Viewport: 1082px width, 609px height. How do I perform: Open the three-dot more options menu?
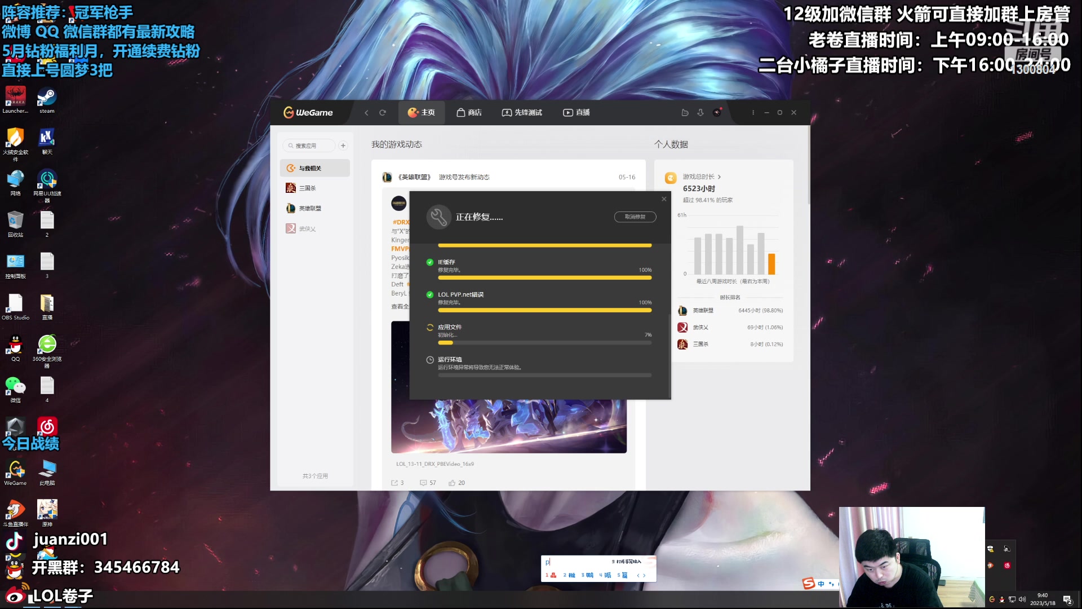coord(753,113)
